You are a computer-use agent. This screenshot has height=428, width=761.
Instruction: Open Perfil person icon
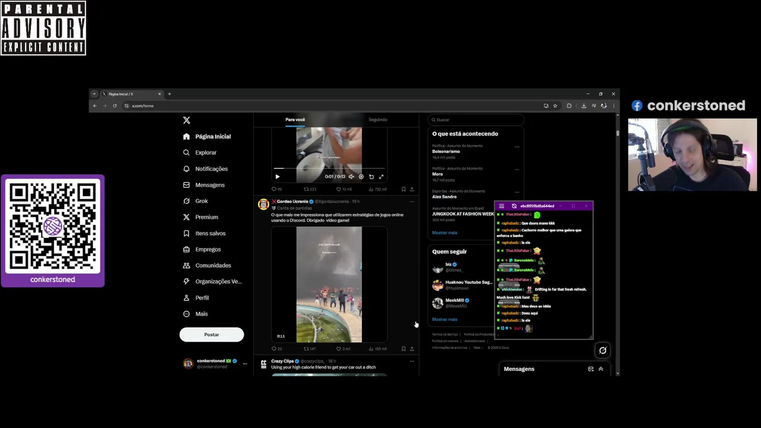click(187, 297)
